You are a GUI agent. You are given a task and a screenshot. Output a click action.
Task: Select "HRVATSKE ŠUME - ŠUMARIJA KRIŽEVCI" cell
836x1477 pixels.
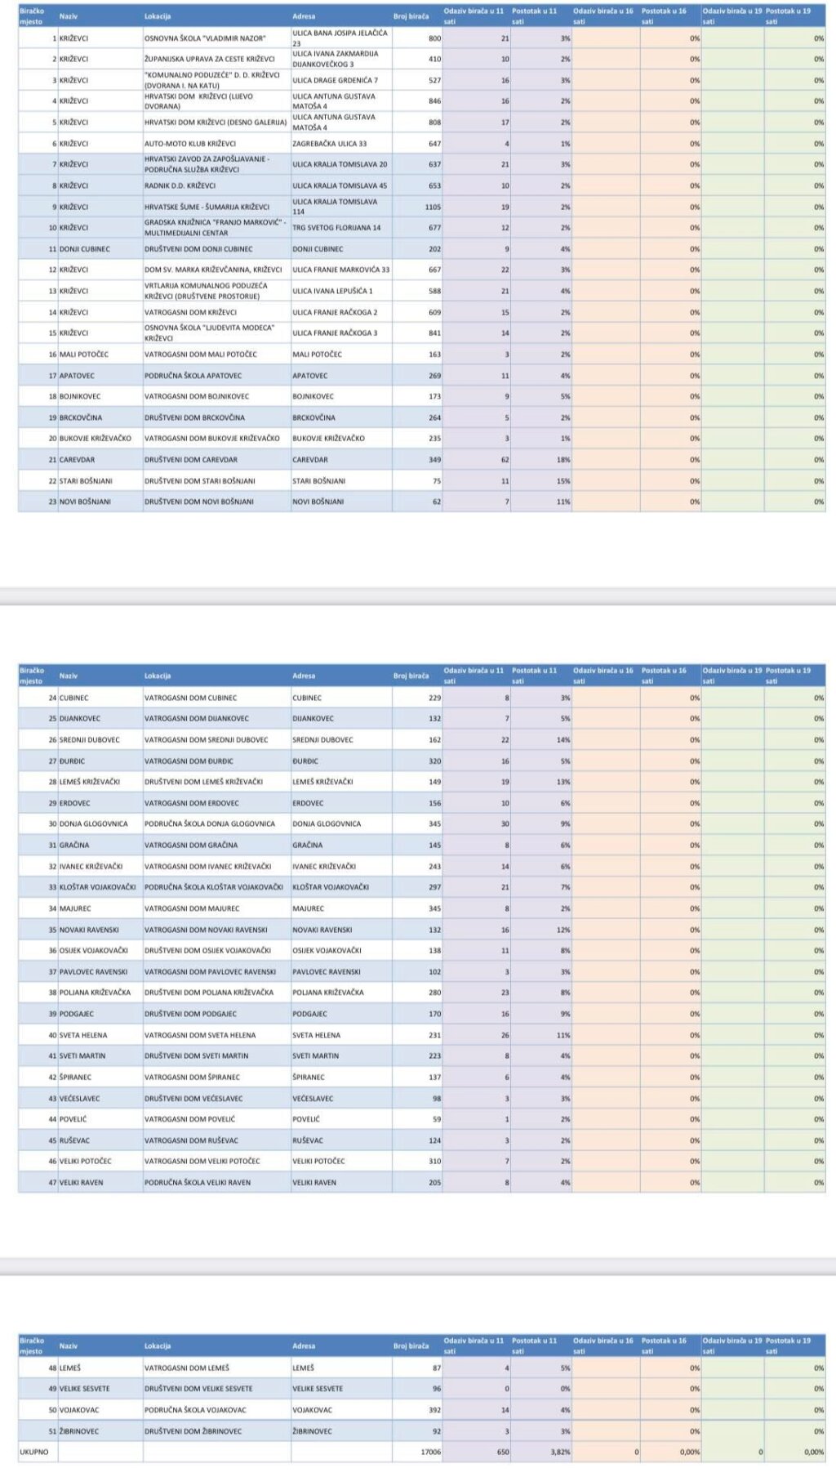(x=207, y=207)
